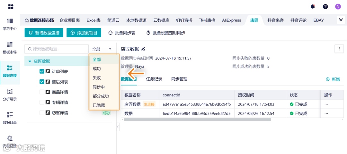This screenshot has height=154, width=347.
Task: Check the 专辑详情 checkbox
Action: (x=42, y=102)
